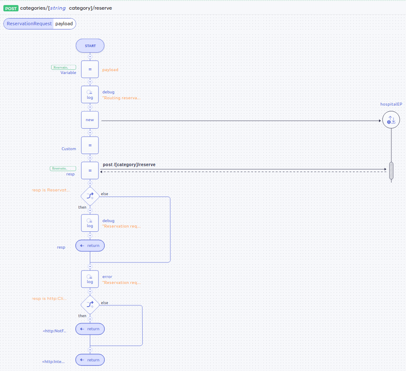Click the plus connector below START

pos(90,56)
